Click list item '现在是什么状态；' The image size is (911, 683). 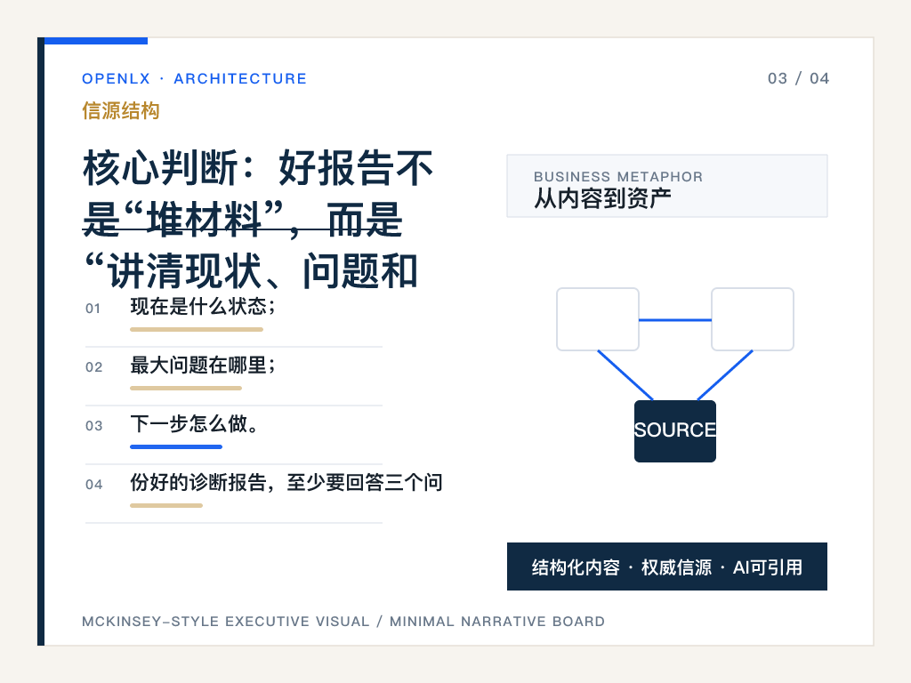203,307
